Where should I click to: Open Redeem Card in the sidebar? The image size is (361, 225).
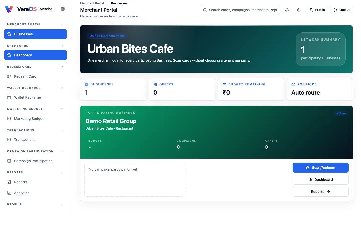coord(35,76)
